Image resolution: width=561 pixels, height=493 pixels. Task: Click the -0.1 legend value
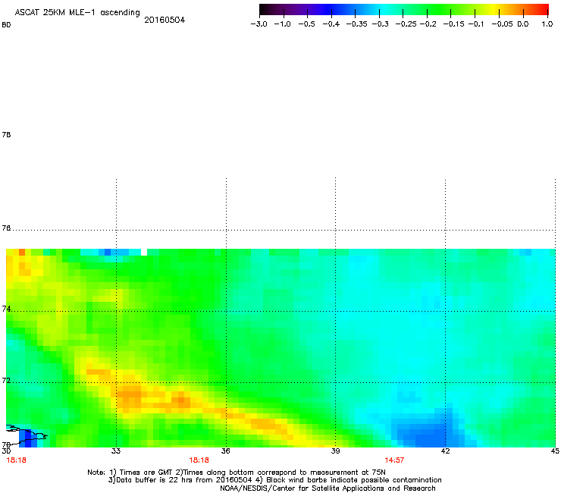pos(476,24)
